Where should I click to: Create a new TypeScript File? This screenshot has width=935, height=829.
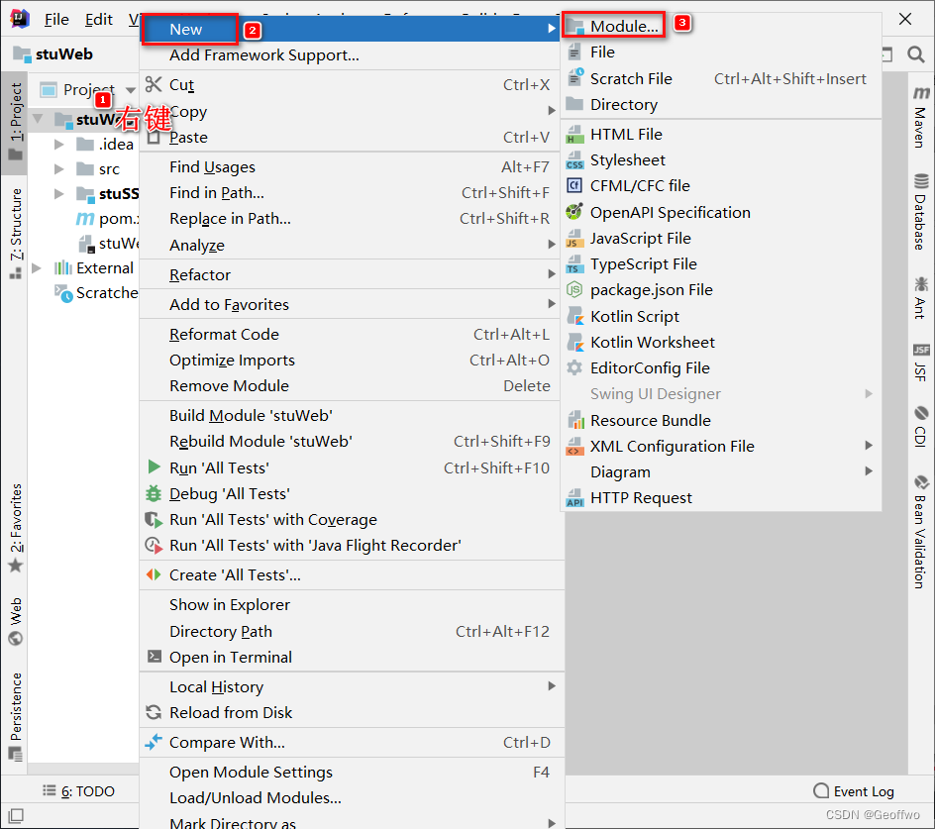coord(721,264)
